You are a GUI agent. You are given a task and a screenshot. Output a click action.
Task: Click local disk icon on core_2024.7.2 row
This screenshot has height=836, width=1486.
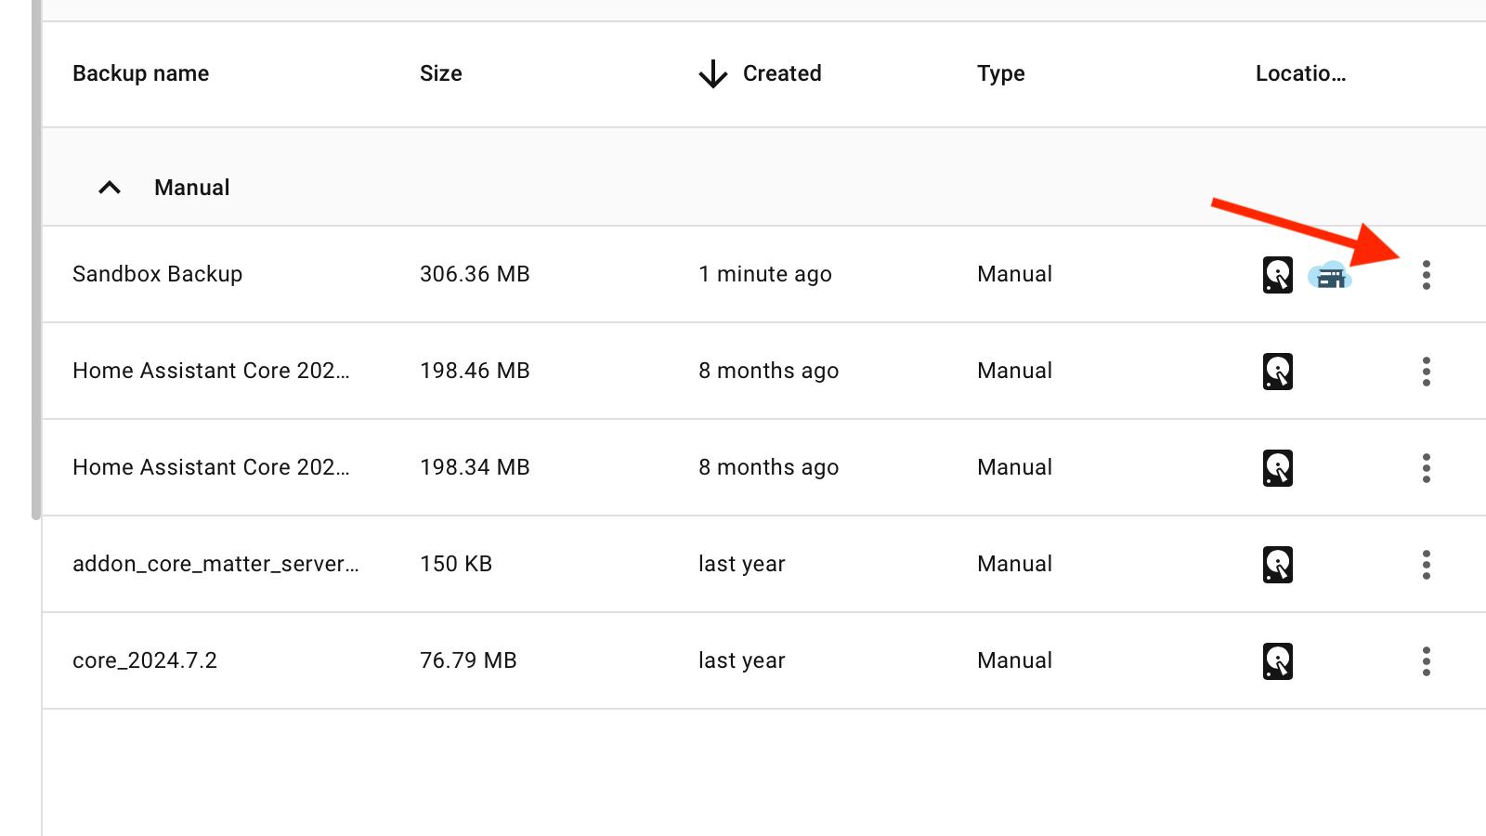coord(1278,661)
